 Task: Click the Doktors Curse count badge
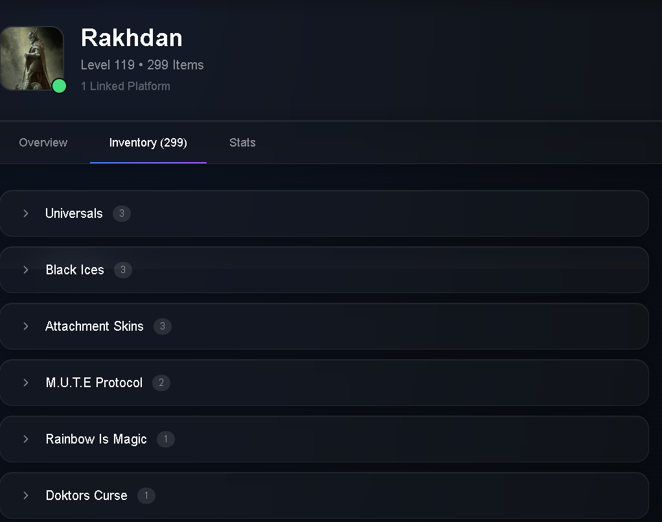[x=146, y=495]
